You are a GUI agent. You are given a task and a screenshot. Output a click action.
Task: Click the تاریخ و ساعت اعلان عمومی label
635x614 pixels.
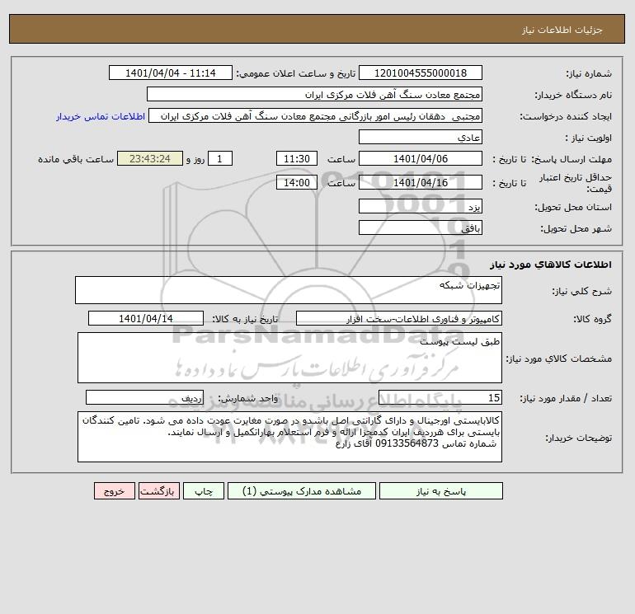[x=296, y=73]
